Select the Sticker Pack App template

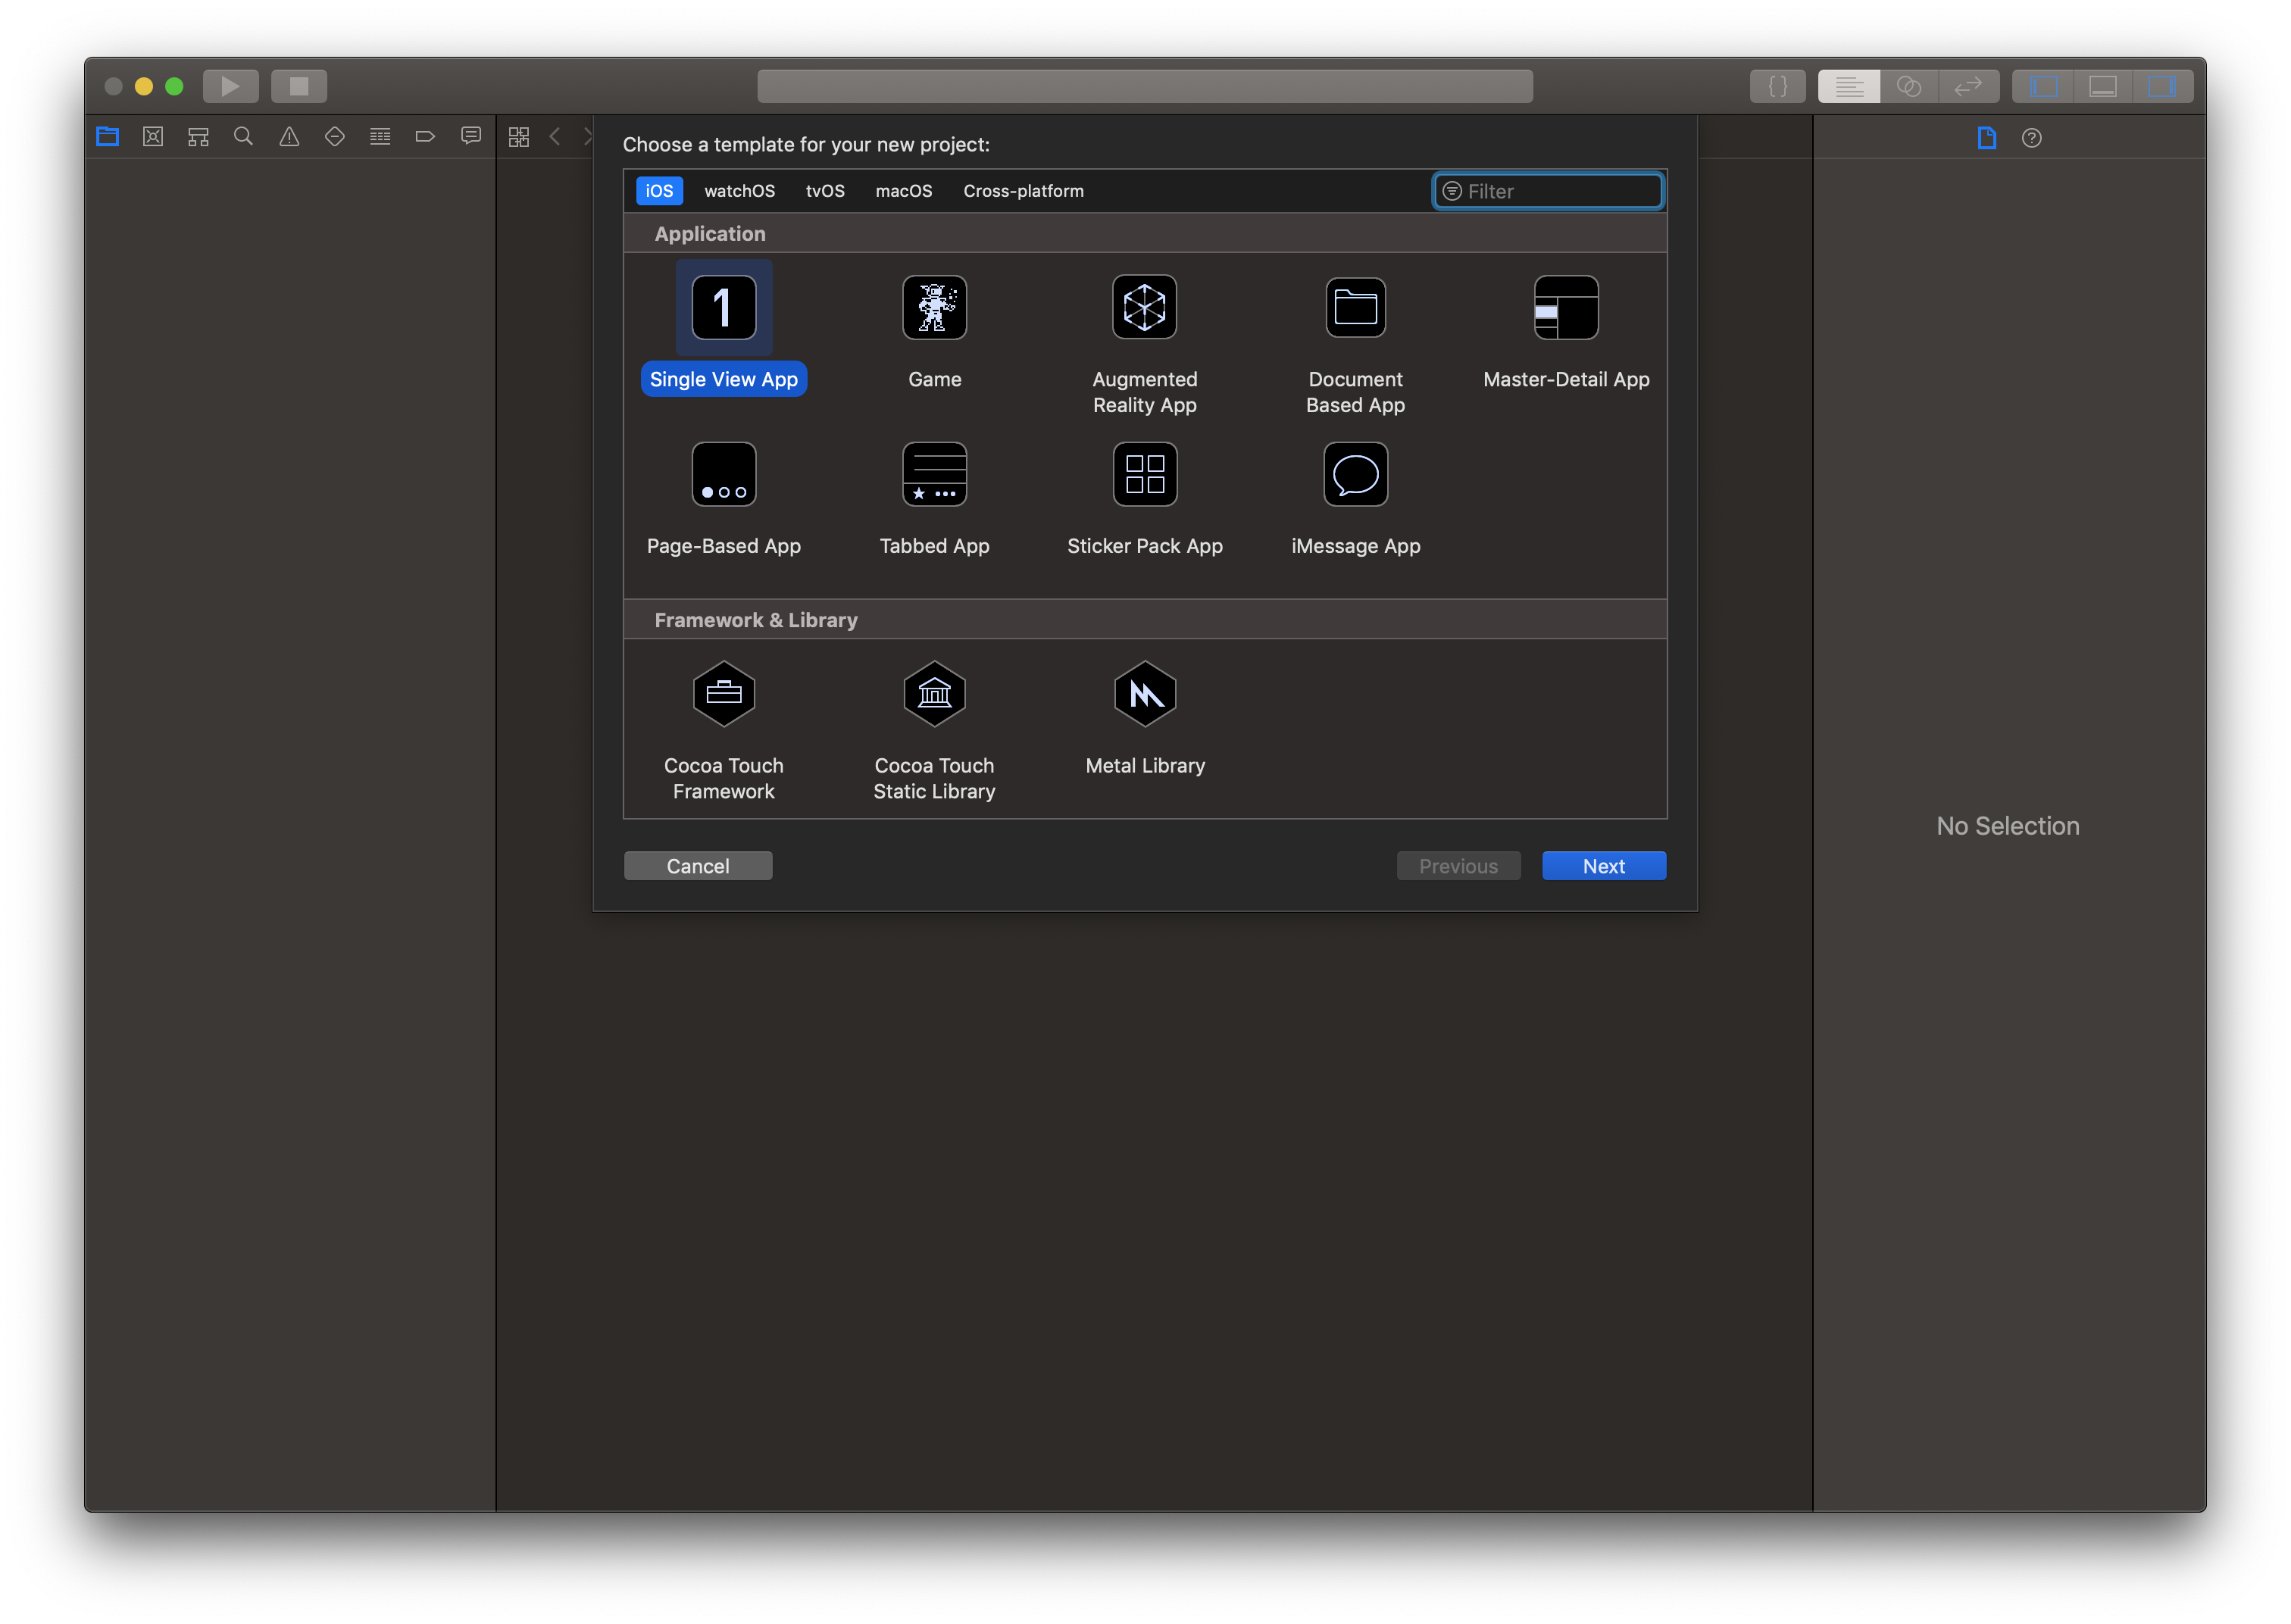1144,475
